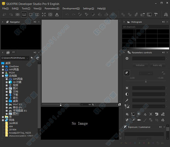Click the next image arrow icon
Viewport: 170px width, 147px height.
[x=11, y=15]
